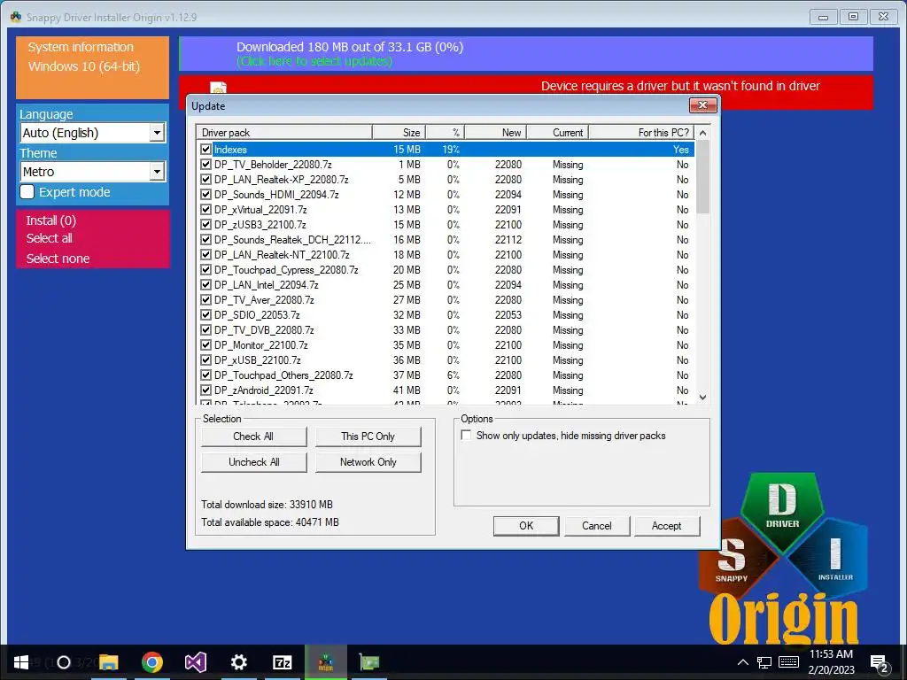Click Install (0) in sidebar
The height and width of the screenshot is (680, 907).
(50, 220)
